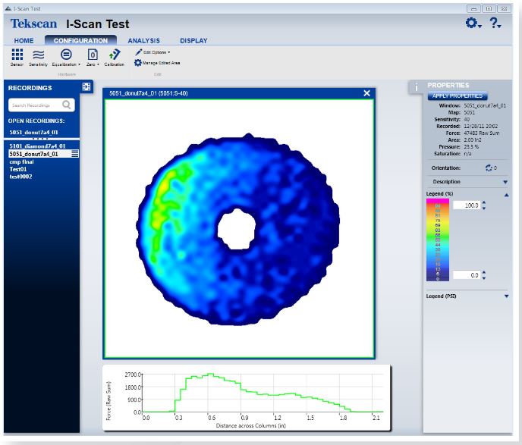Collapse the Legend (%) section
Viewport: 522px width, 445px height.
tap(505, 195)
